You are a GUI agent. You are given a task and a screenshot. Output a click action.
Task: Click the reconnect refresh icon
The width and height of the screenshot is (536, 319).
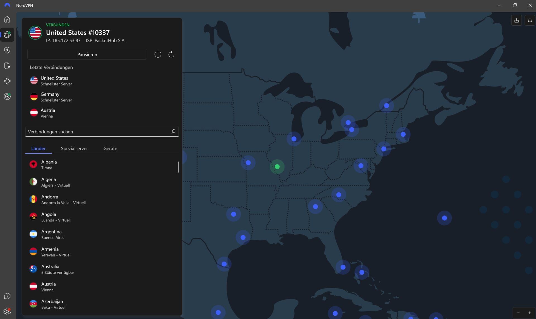[x=171, y=54]
